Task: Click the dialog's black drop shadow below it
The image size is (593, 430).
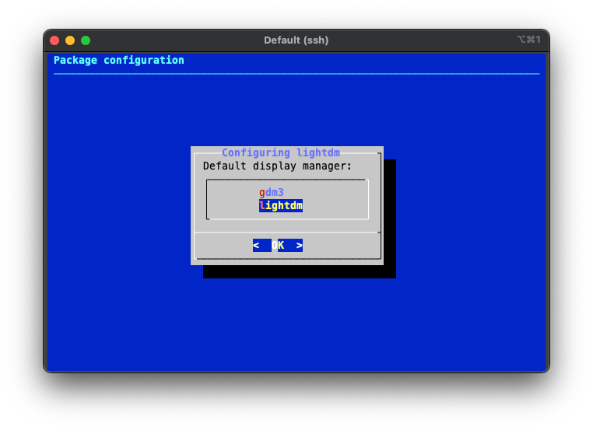Action: (300, 271)
